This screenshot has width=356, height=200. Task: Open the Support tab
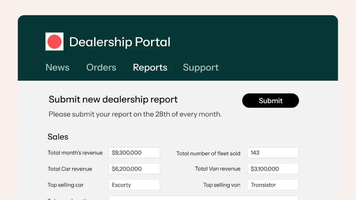pos(201,67)
